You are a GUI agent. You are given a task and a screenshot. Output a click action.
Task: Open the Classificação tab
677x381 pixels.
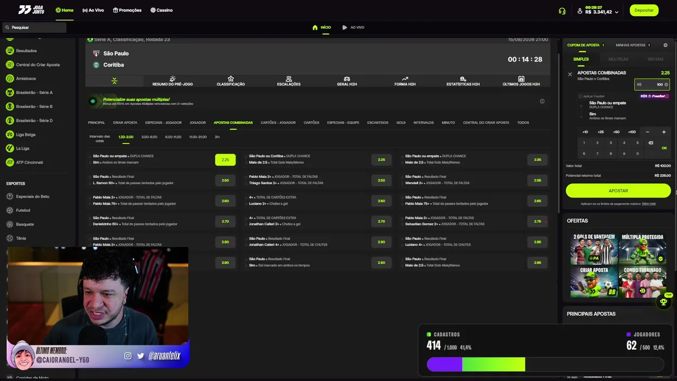pyautogui.click(x=231, y=81)
